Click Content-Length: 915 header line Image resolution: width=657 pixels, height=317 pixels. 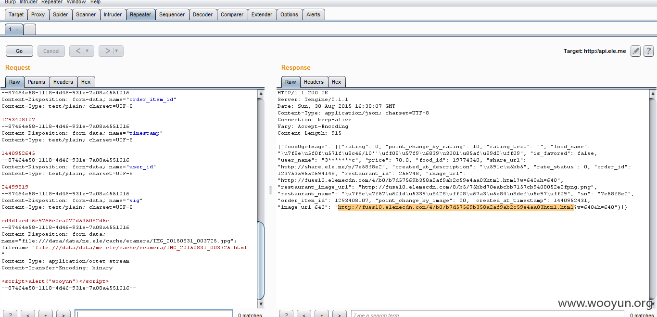[309, 133]
